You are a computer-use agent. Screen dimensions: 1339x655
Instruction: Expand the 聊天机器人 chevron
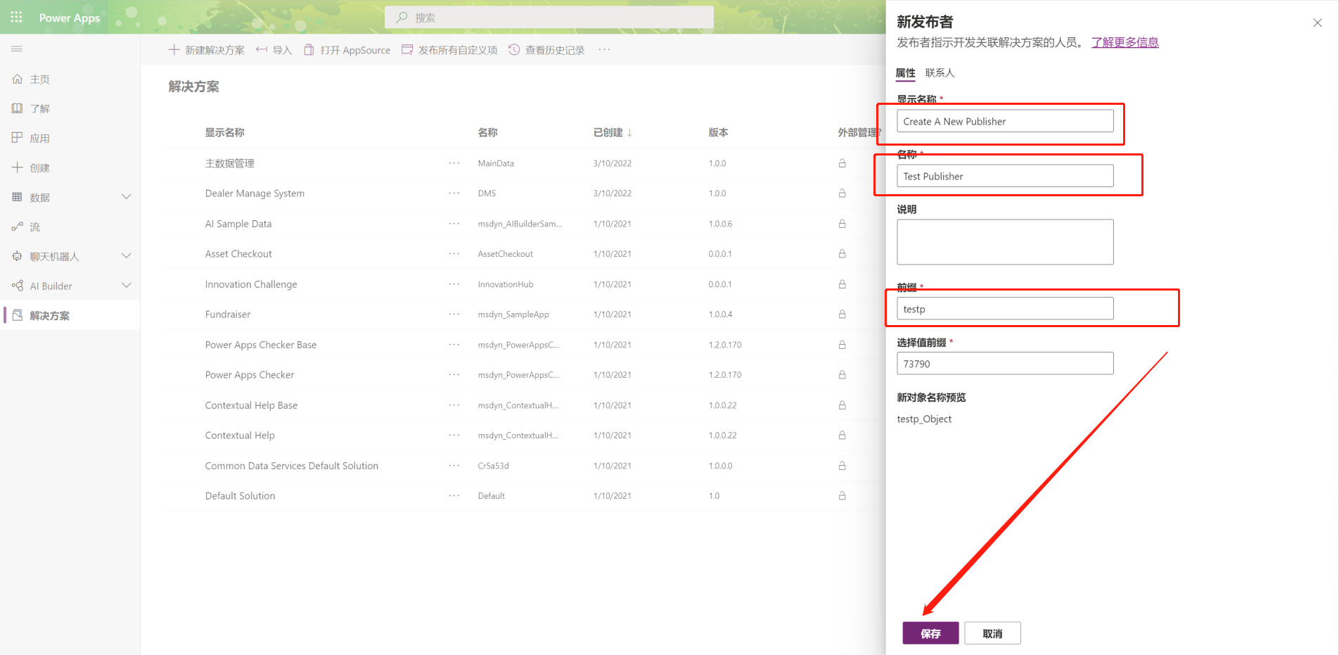[127, 256]
